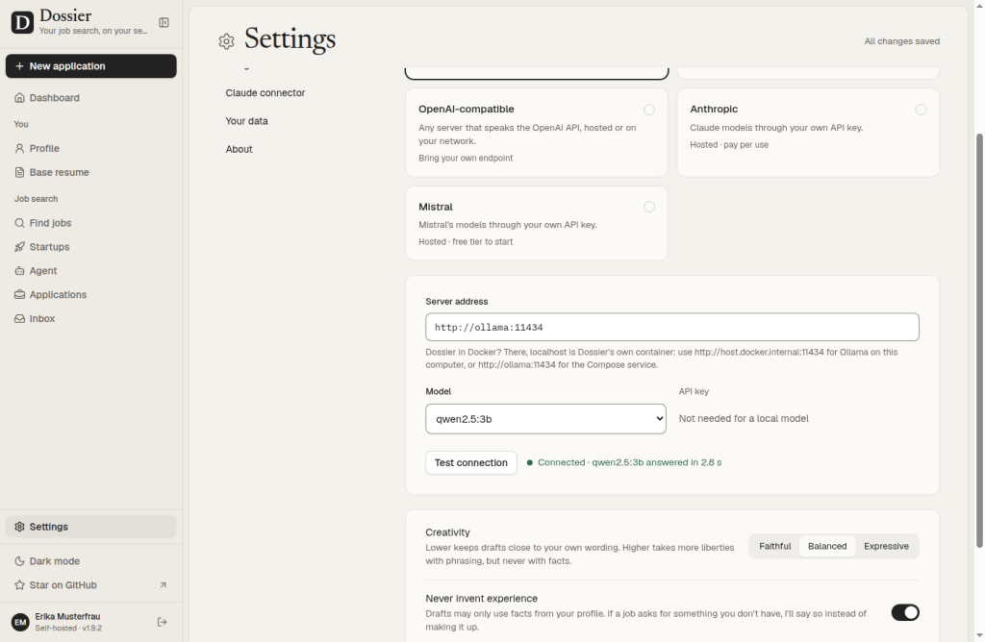Click the EM user avatar
Screen dimensions: 985x642
point(20,623)
